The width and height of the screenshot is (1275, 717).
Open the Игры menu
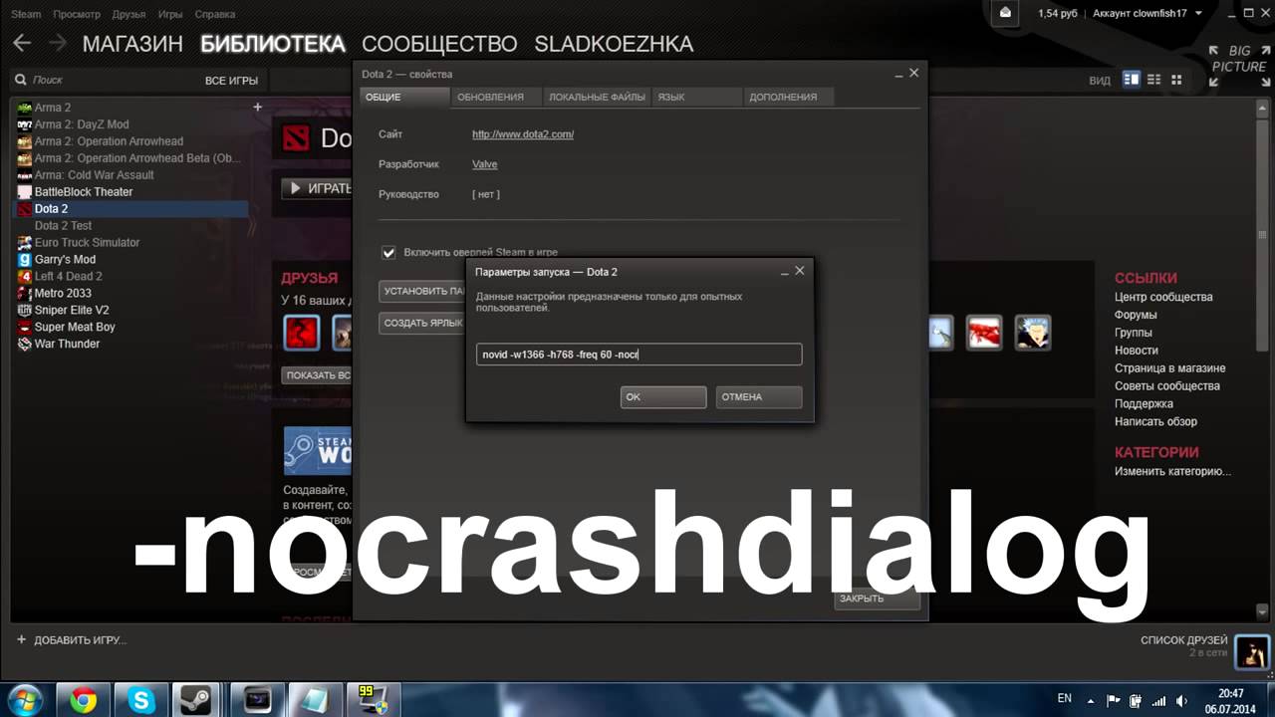pyautogui.click(x=170, y=15)
